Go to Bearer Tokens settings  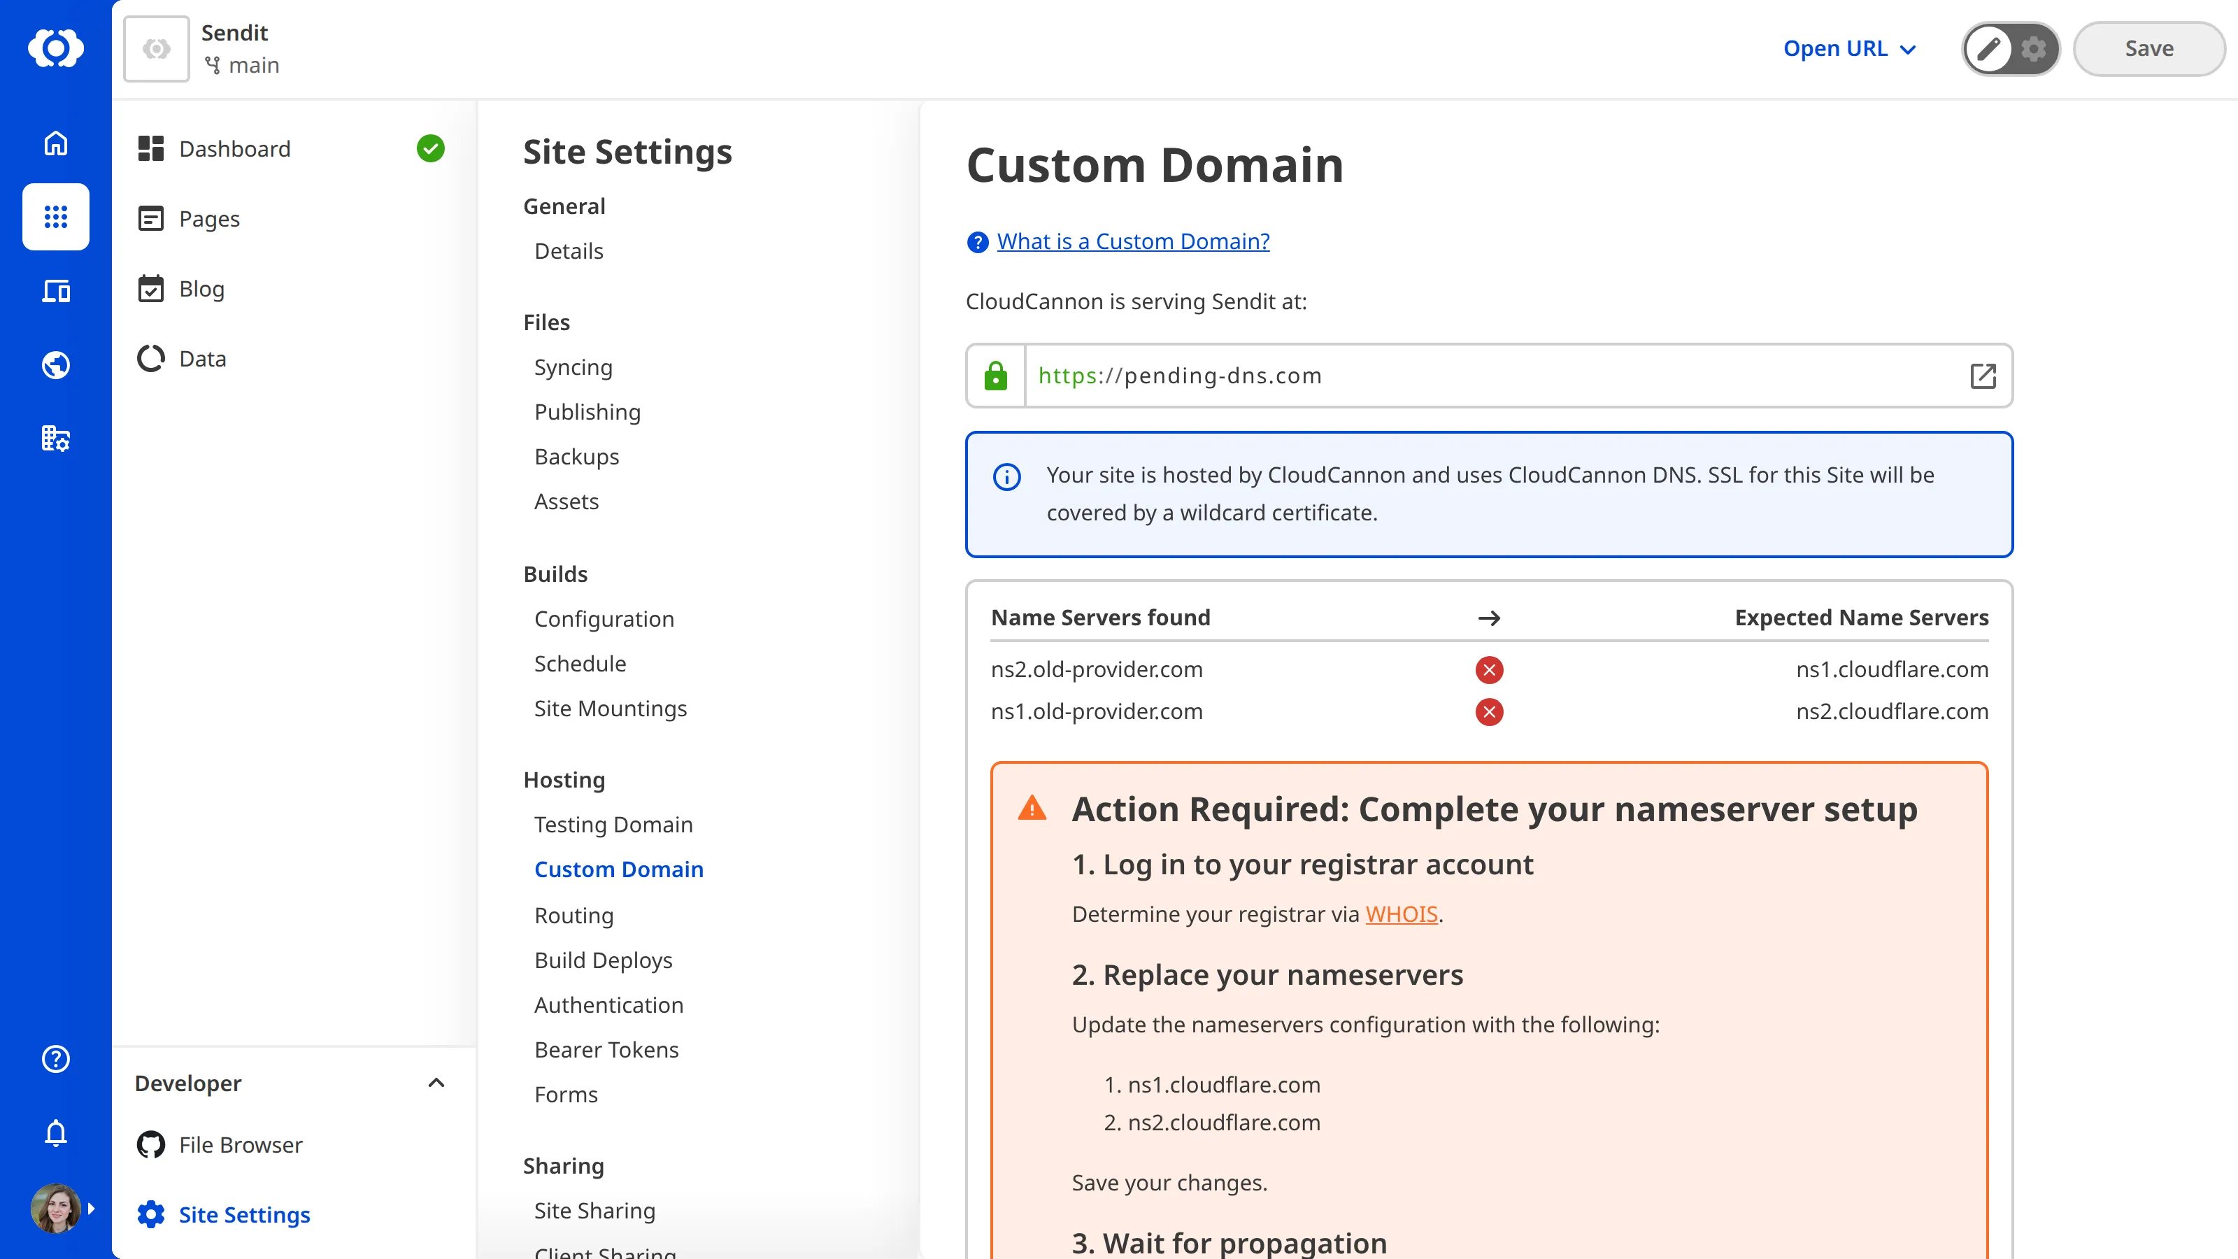tap(606, 1050)
